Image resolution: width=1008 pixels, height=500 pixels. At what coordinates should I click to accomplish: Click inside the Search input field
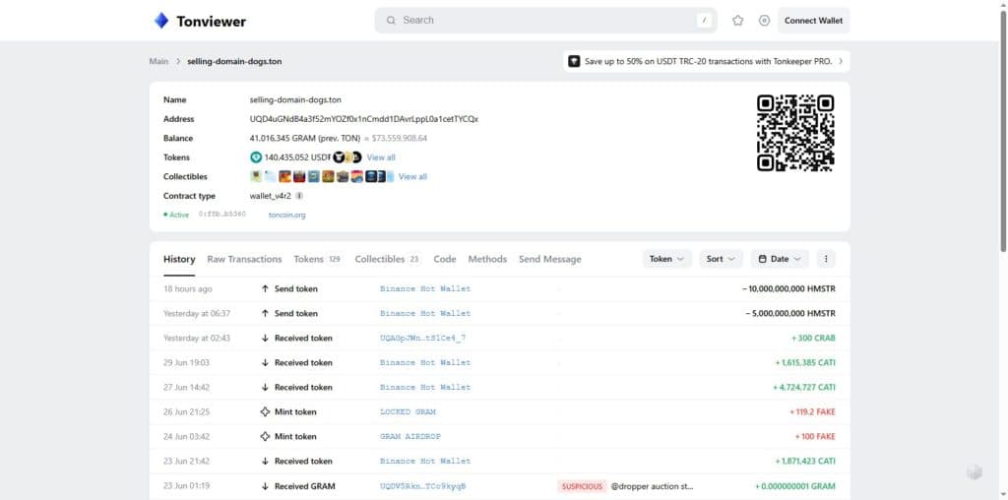(x=546, y=21)
